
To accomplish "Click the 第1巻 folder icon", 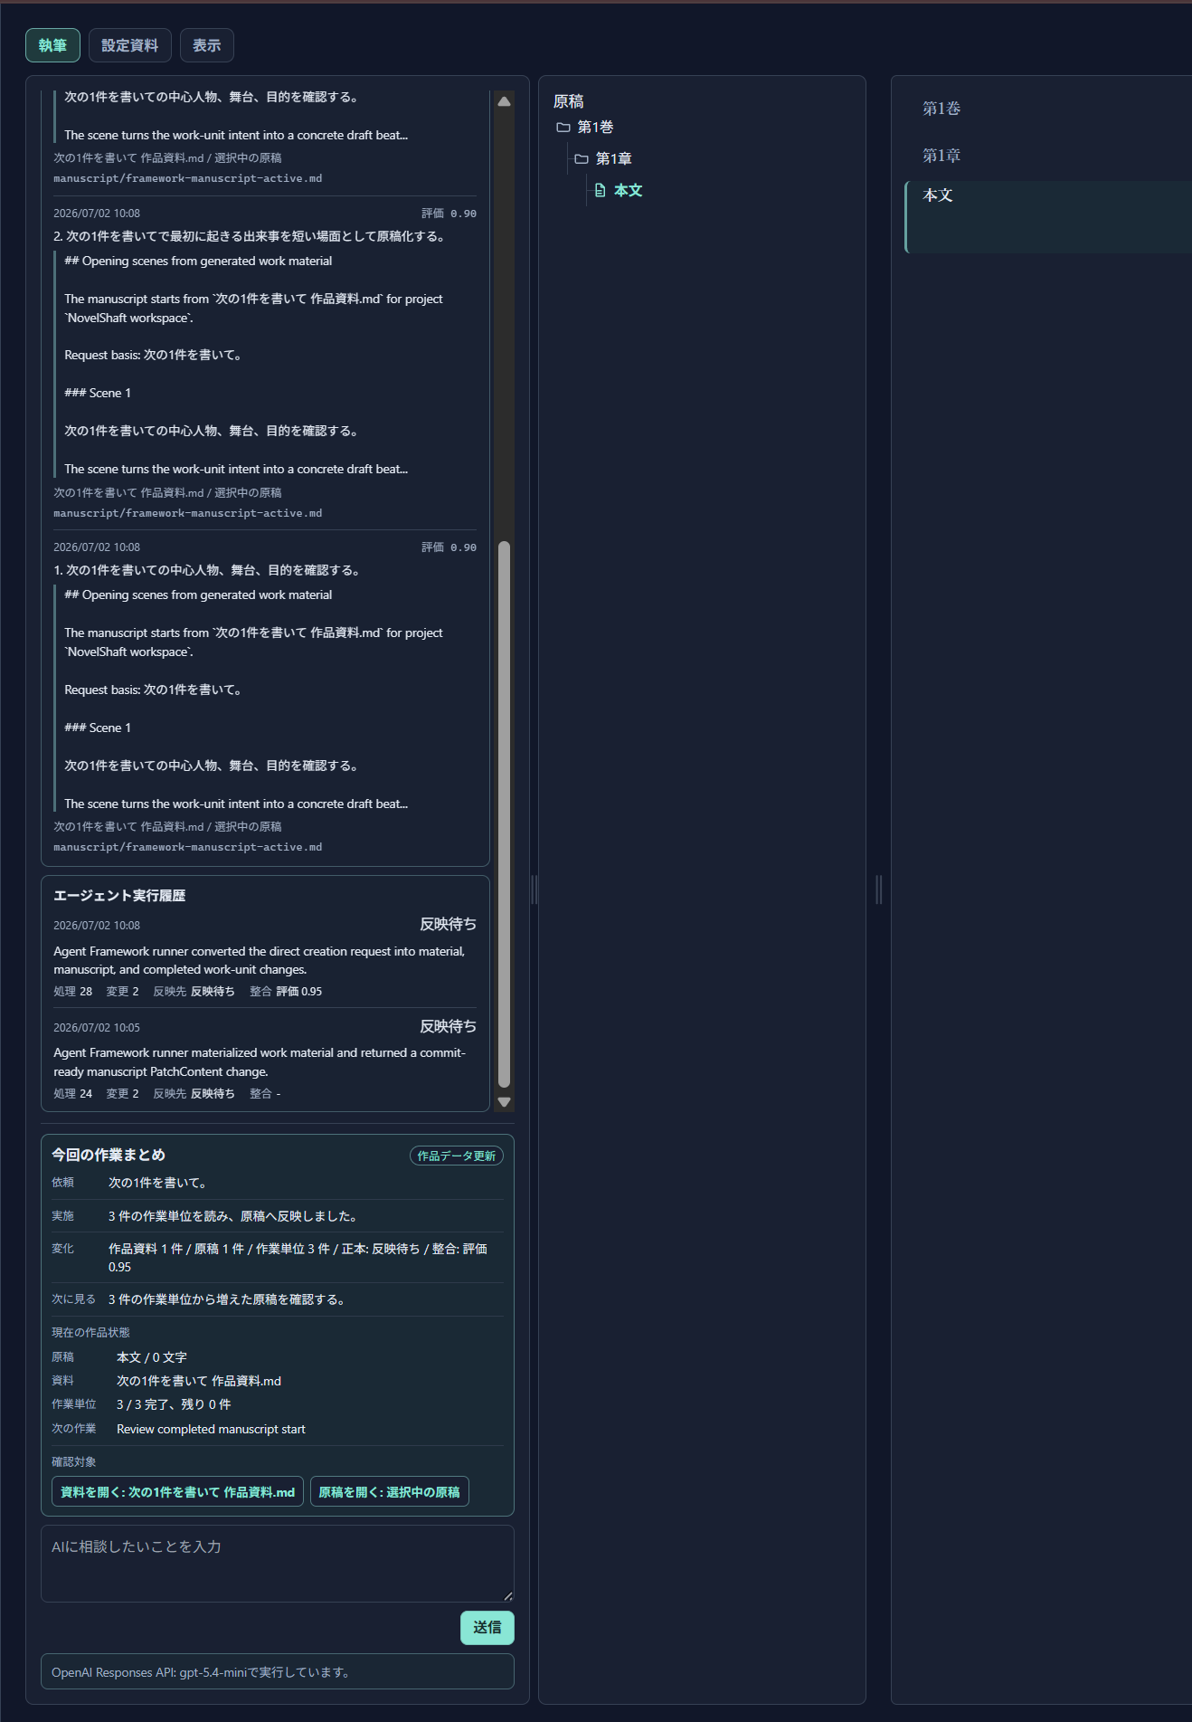I will [563, 128].
